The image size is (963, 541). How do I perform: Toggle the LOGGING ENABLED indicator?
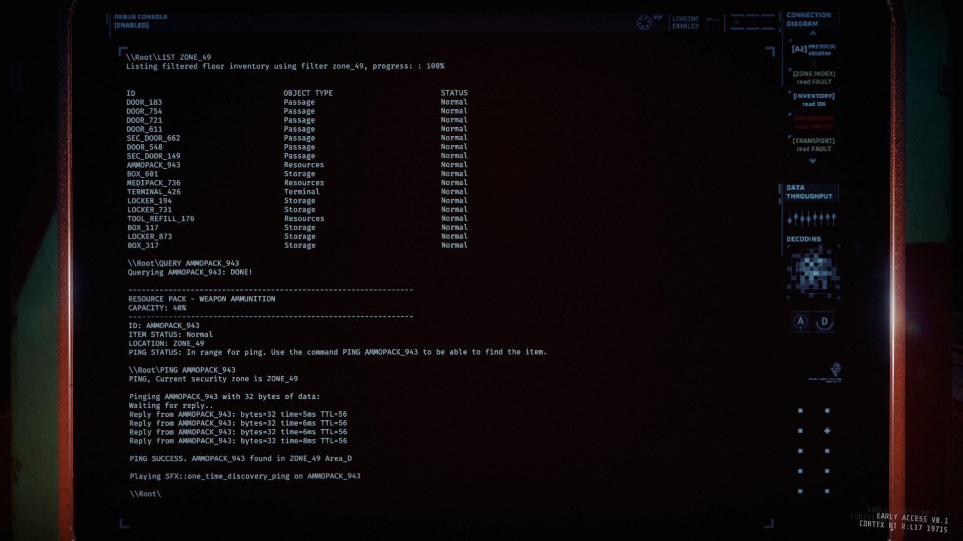(685, 23)
